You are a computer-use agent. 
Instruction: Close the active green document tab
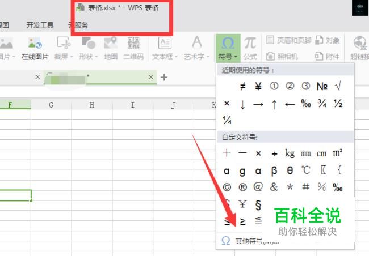(x=151, y=77)
